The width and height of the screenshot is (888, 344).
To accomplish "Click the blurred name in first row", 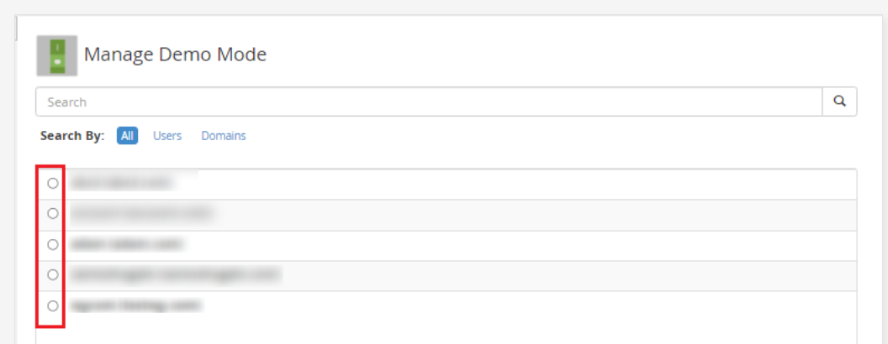I will 121,182.
